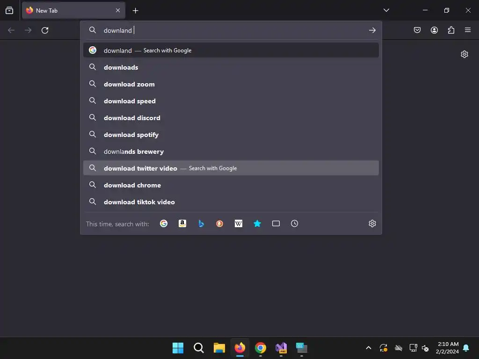Open the clock showing 2:10 AM
Viewport: 479px width, 359px height.
click(x=448, y=348)
